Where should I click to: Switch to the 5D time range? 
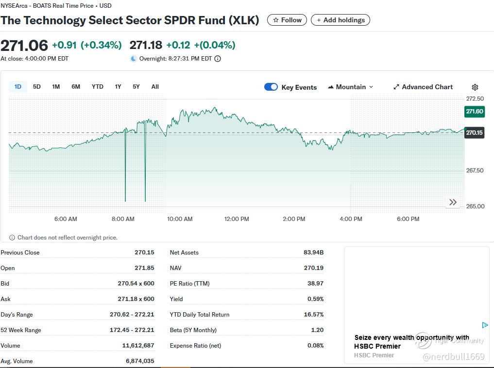(37, 87)
